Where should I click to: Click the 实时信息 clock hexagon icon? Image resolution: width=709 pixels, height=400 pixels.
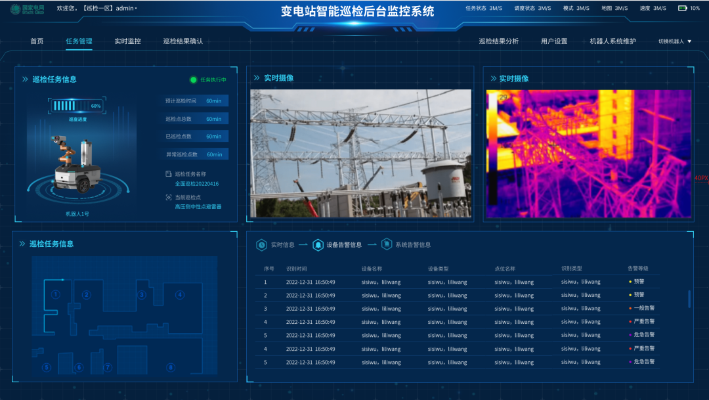pyautogui.click(x=261, y=245)
